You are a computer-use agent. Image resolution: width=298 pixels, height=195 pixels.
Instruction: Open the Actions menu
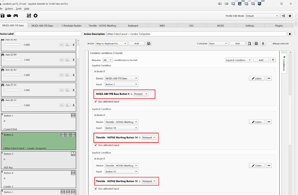[x=9, y=9]
